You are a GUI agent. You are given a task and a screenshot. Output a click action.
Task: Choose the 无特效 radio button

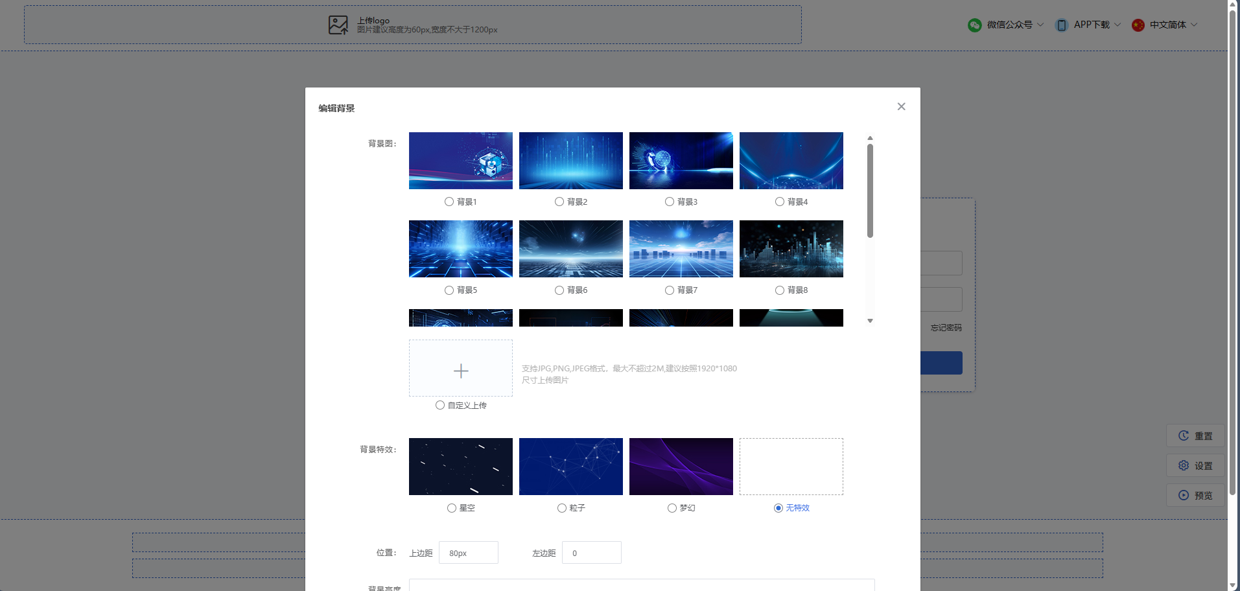778,508
